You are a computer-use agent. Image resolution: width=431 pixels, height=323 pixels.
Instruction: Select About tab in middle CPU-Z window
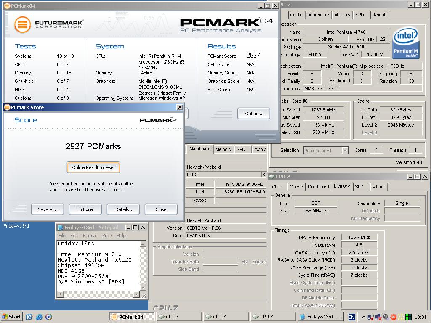pos(260,149)
